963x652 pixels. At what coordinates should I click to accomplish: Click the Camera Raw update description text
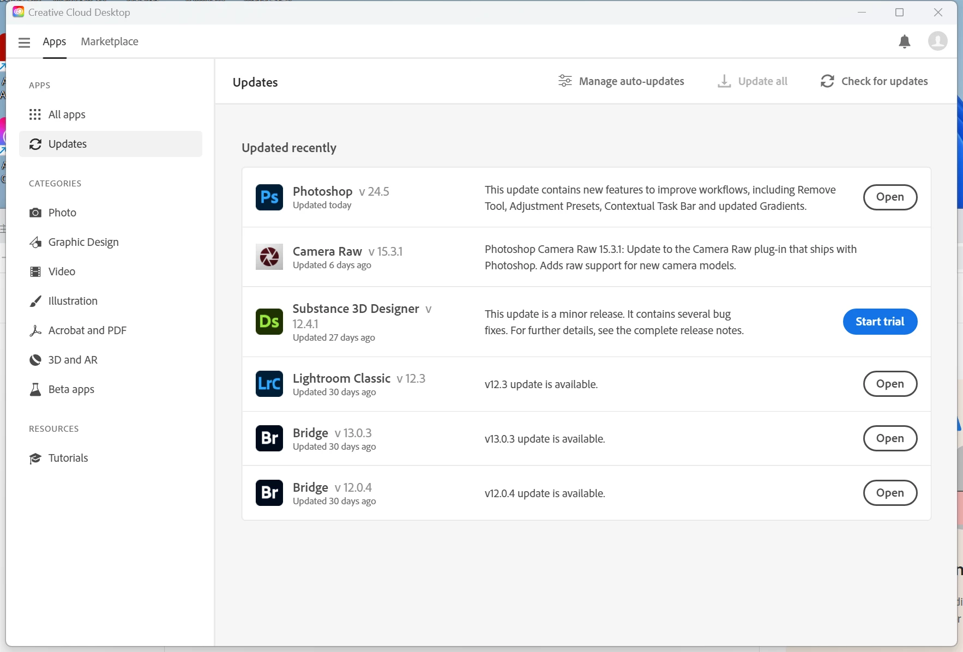point(671,257)
